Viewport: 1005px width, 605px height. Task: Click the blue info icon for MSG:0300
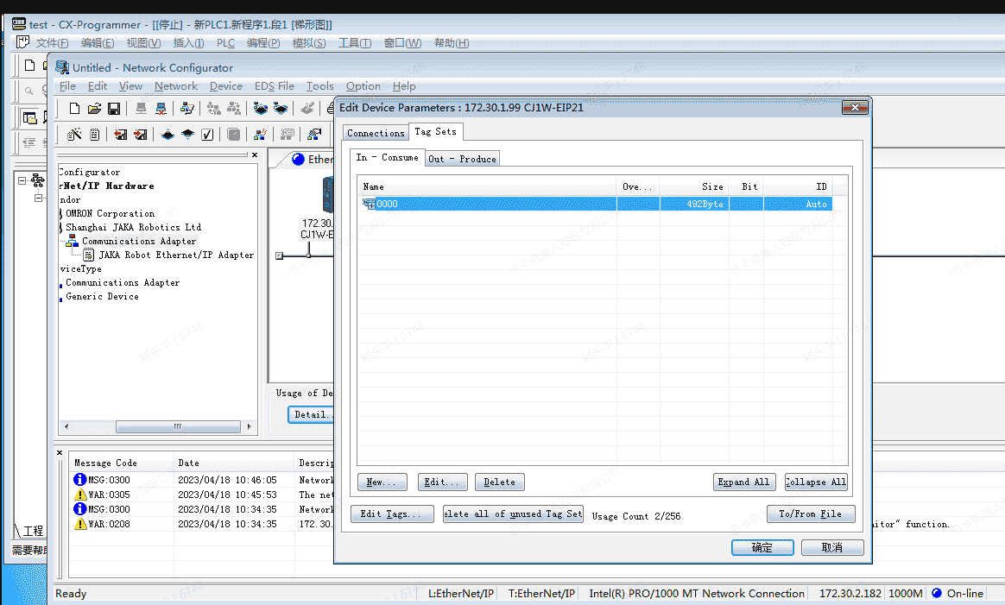pos(79,480)
